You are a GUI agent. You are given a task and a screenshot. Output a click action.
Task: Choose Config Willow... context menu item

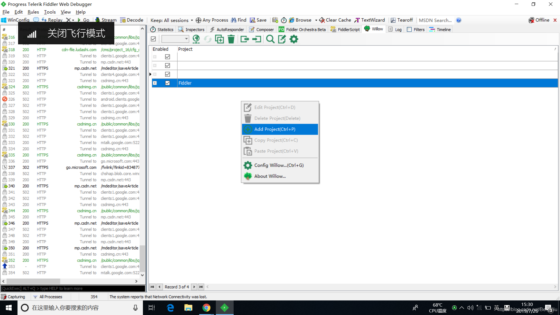pyautogui.click(x=280, y=165)
